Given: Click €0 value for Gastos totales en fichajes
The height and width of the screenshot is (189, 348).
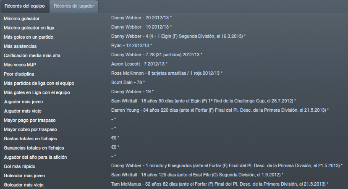Looking at the screenshot, I should tap(115, 138).
